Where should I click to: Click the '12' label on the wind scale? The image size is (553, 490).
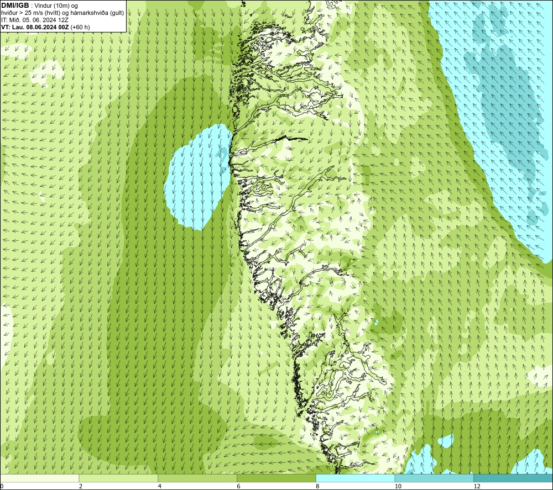477,487
